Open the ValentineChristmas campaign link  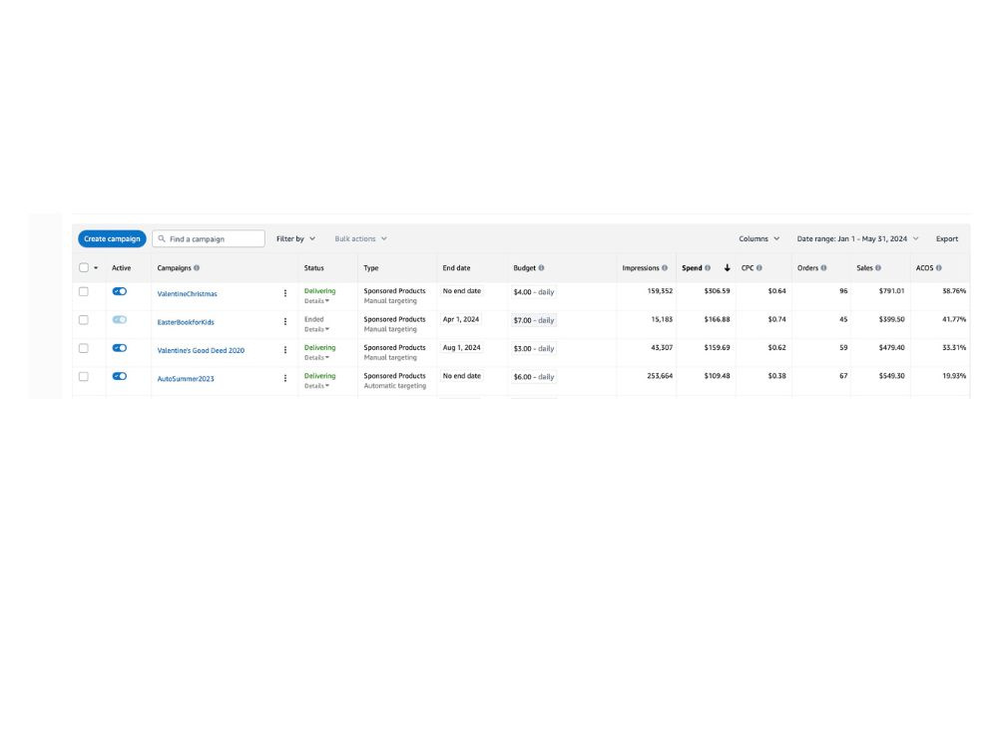188,294
